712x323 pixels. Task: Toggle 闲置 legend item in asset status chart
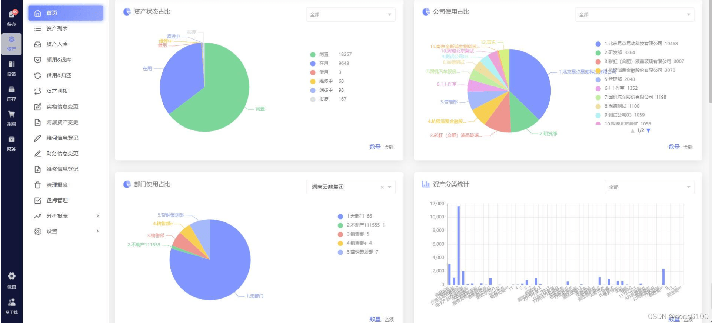pos(330,54)
